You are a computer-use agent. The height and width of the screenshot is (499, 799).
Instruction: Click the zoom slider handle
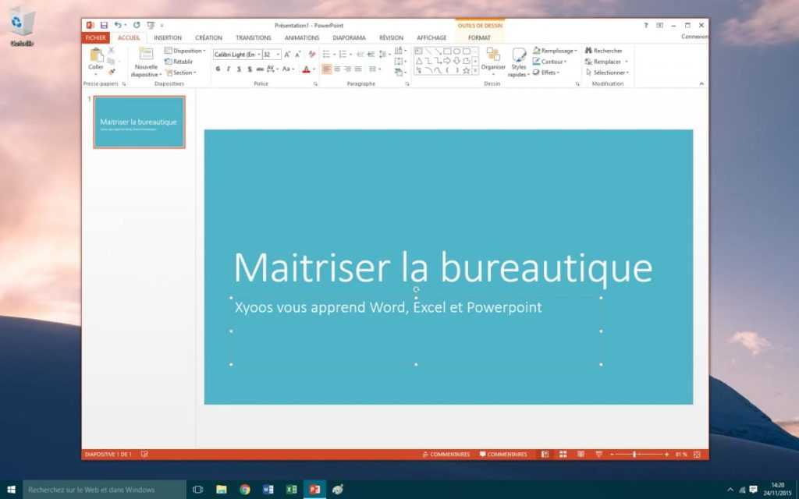(634, 455)
